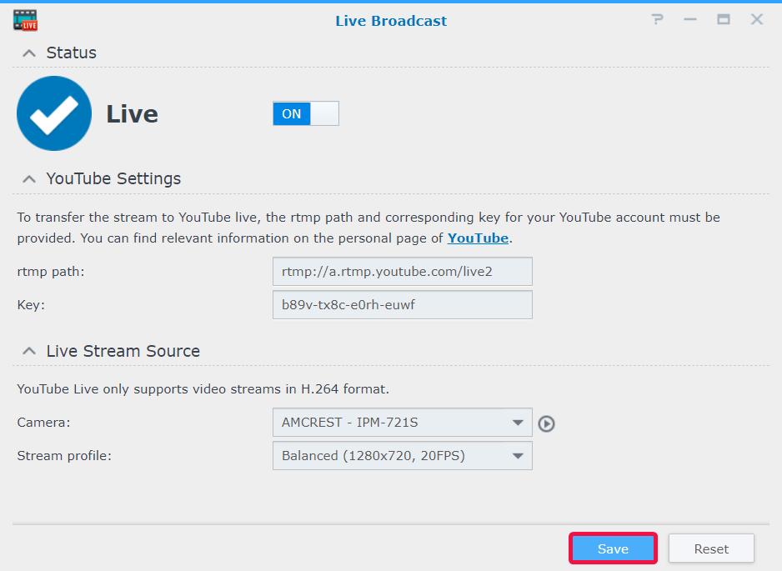Reset the broadcast settings
Viewport: 782px width, 571px height.
click(x=711, y=548)
